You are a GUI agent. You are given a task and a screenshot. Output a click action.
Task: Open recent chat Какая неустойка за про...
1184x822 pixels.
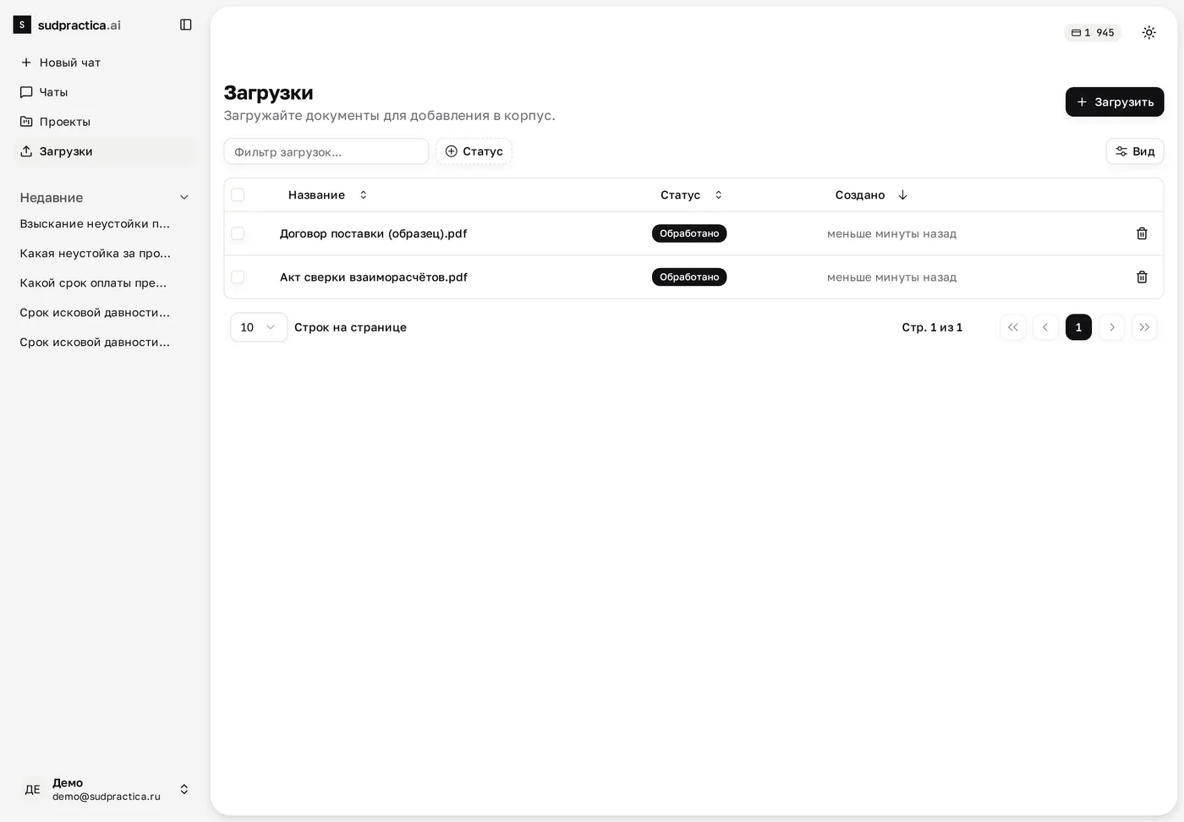(x=95, y=253)
